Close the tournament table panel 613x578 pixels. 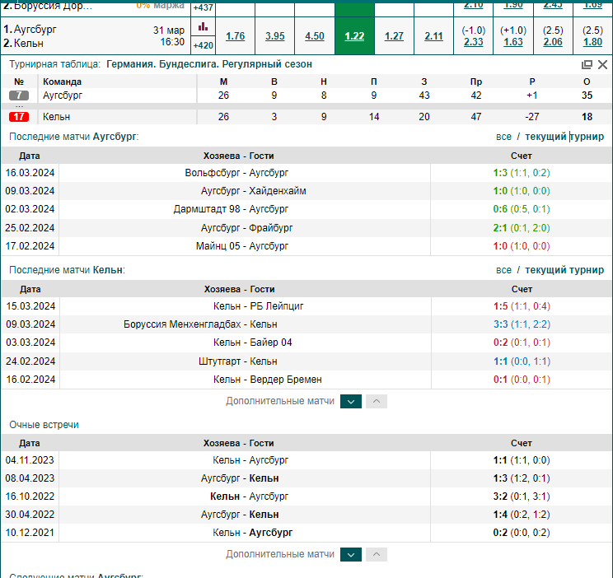[602, 64]
